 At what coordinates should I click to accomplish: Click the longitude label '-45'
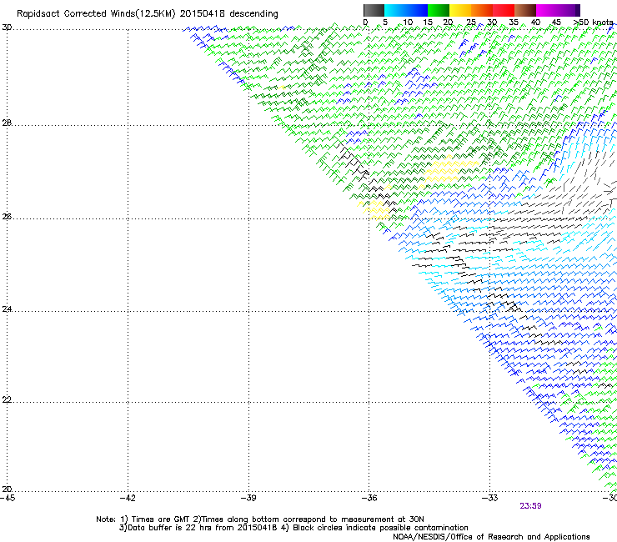coord(8,498)
